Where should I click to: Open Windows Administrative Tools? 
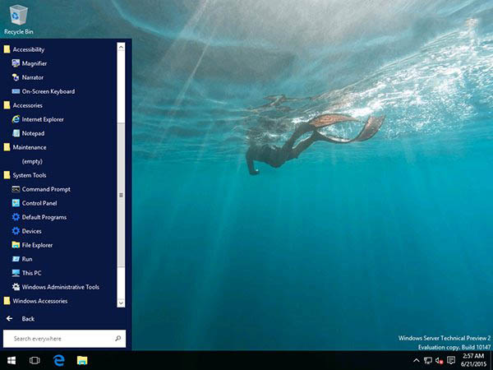[55, 287]
